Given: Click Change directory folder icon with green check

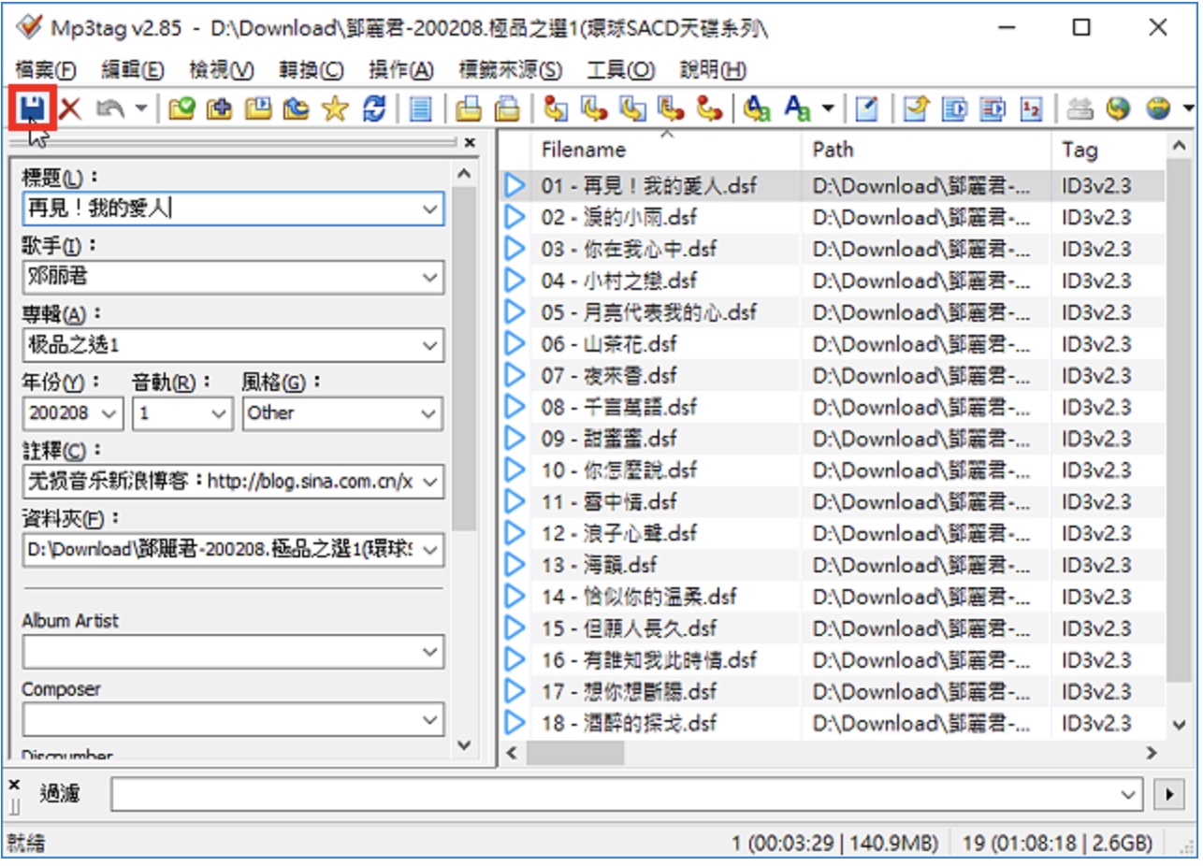Looking at the screenshot, I should (181, 108).
